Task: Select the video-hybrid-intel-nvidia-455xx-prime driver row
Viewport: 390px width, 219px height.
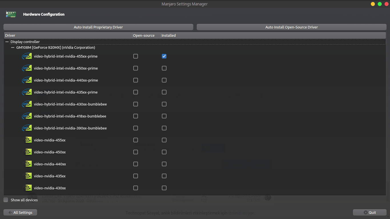Action: 195,56
